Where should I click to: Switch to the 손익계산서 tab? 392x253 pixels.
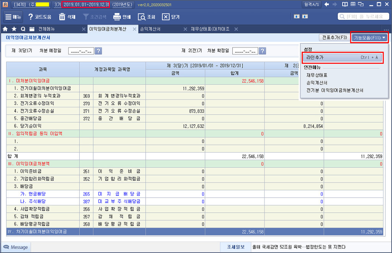(x=150, y=29)
